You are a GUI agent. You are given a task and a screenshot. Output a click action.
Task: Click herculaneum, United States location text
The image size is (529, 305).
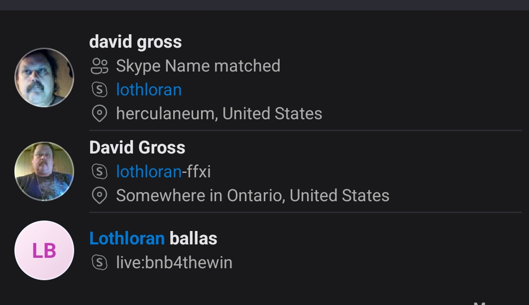(219, 113)
